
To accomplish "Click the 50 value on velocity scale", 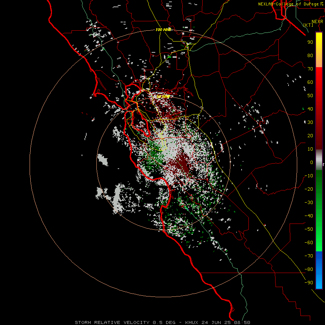I will coord(310,96).
